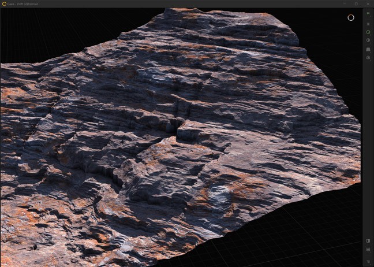The image size is (374, 267).
Task: Minimize the Gaea window
Action: 344,3
